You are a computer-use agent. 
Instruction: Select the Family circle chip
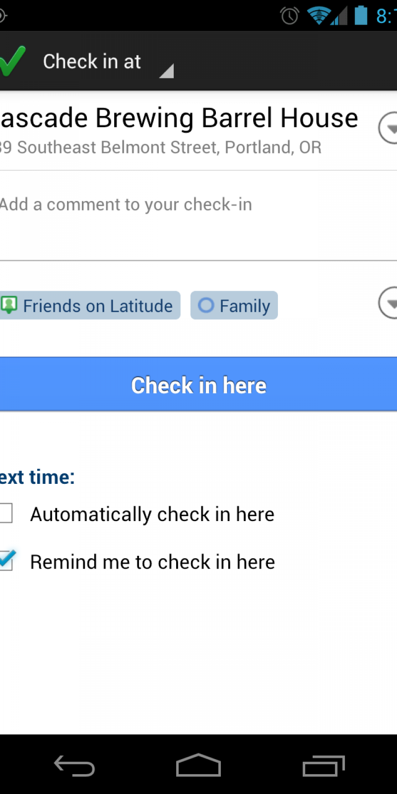234,305
